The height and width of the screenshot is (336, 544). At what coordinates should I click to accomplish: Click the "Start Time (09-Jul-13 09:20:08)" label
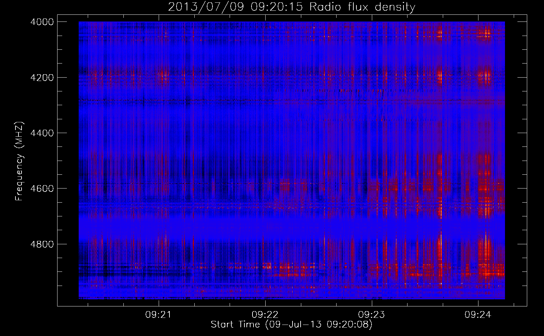292,325
